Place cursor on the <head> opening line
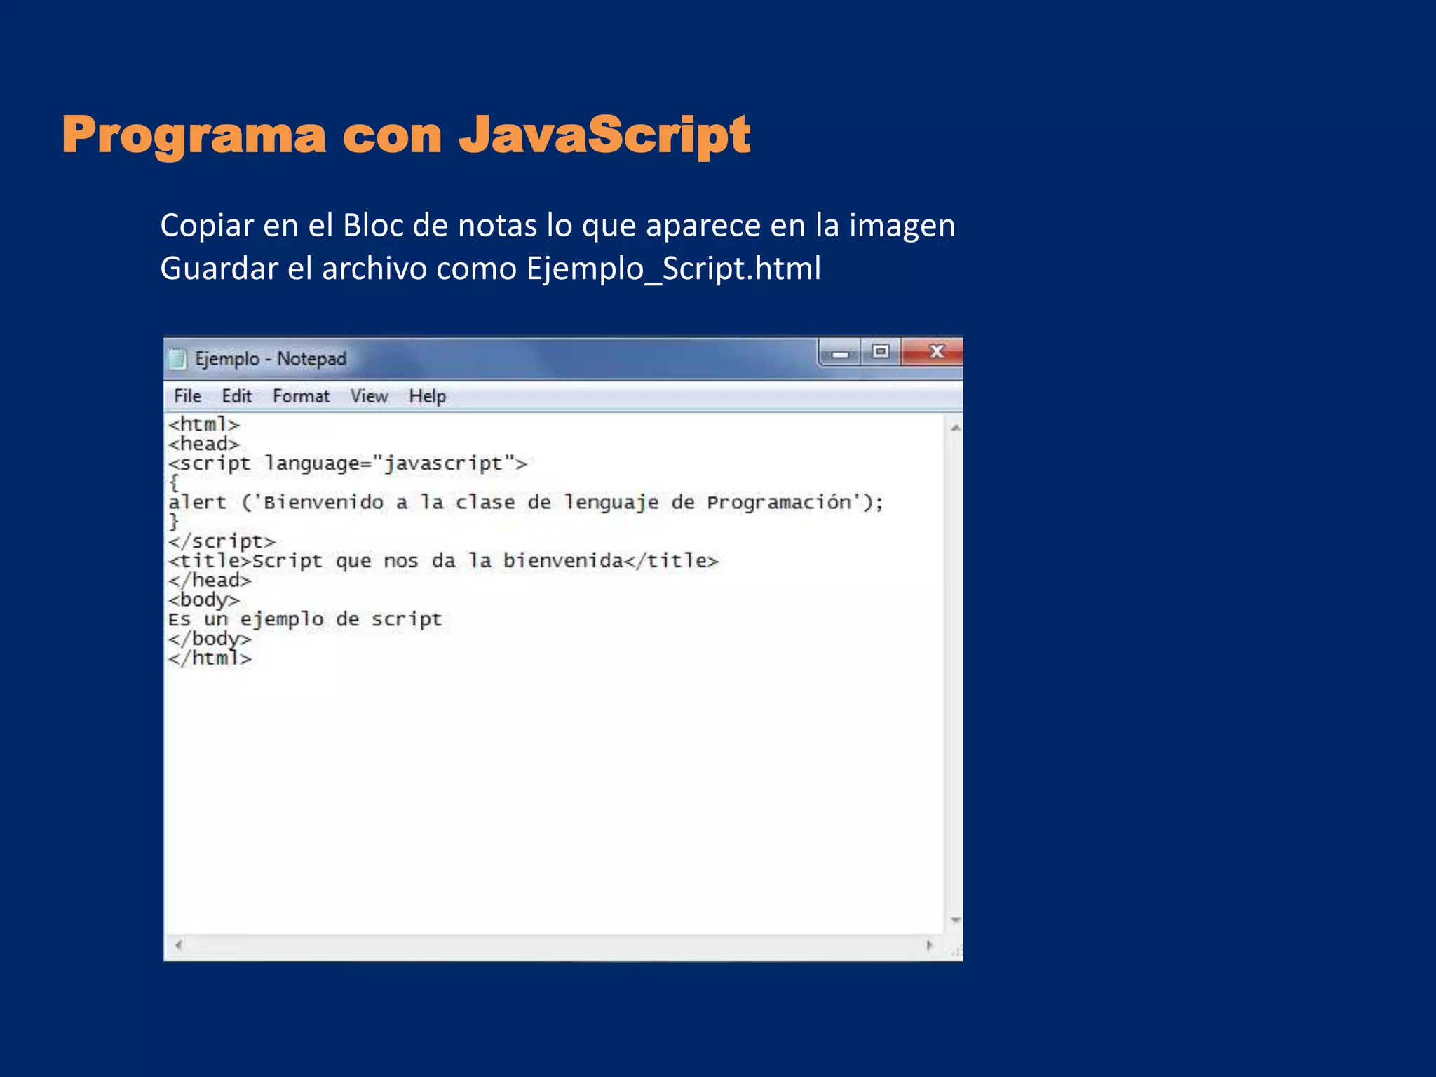Image resolution: width=1436 pixels, height=1077 pixels. tap(204, 444)
